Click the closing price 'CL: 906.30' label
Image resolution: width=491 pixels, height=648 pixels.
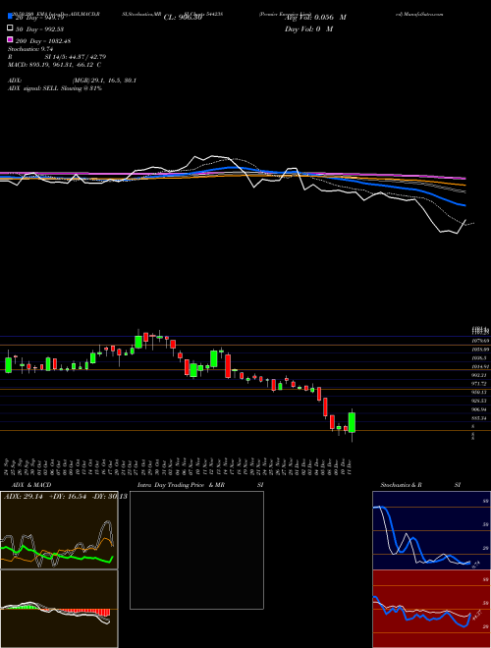point(183,18)
